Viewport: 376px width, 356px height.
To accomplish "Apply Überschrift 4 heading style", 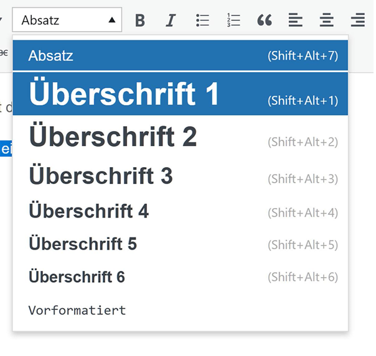I will (181, 211).
